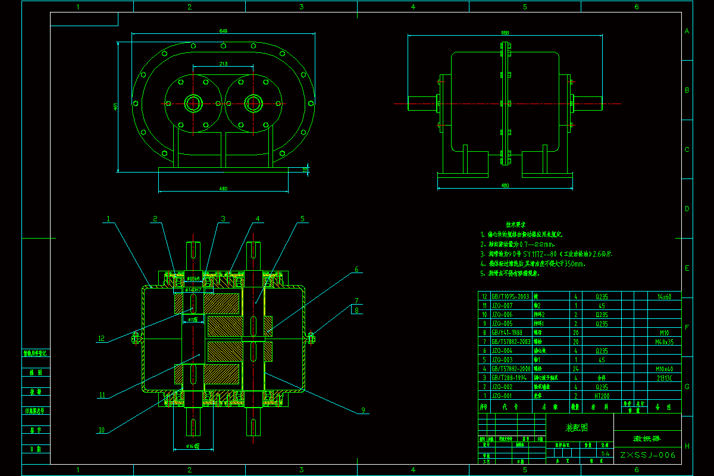Click the drawing number ZXSSJ-006
Screen dimensions: 714x476
(x=647, y=456)
